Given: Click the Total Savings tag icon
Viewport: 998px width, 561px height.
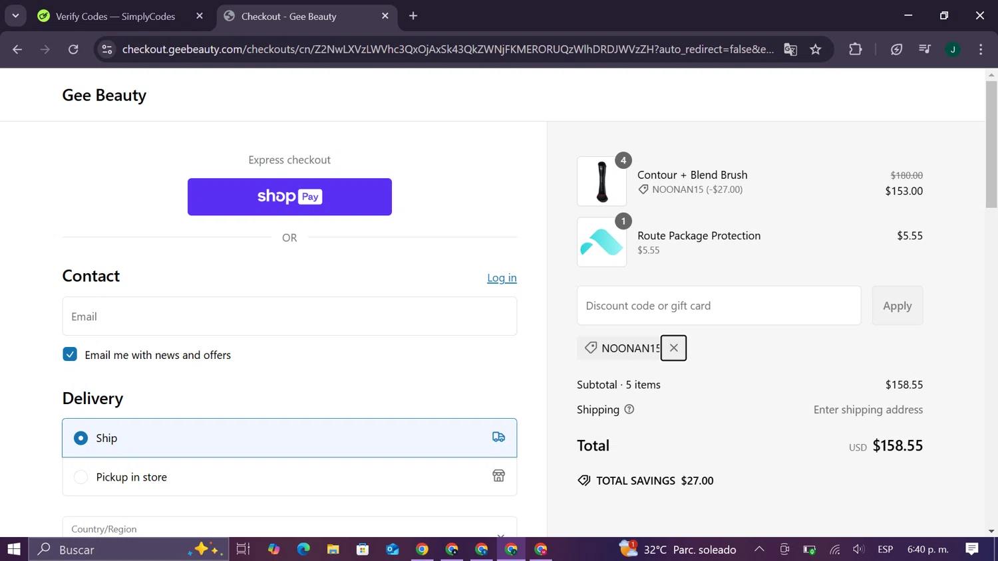Looking at the screenshot, I should point(583,481).
